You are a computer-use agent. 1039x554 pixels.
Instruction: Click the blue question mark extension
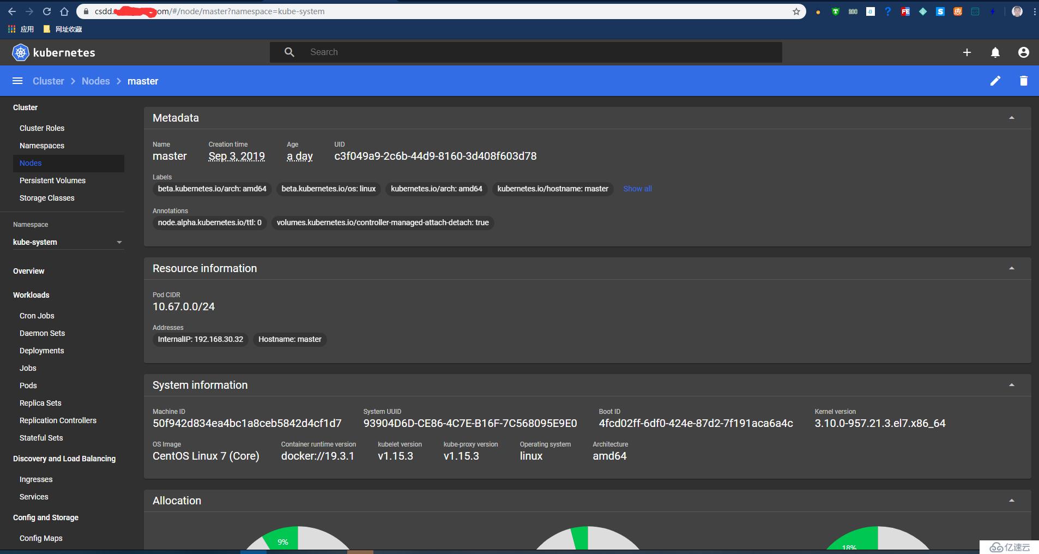tap(888, 11)
